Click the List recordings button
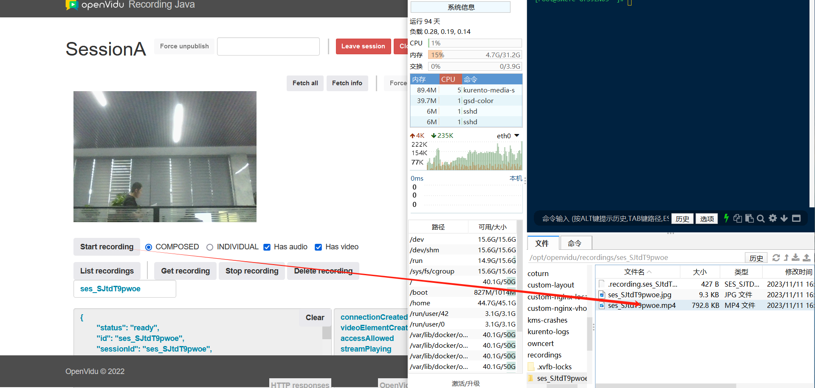This screenshot has height=388, width=815. pos(107,271)
